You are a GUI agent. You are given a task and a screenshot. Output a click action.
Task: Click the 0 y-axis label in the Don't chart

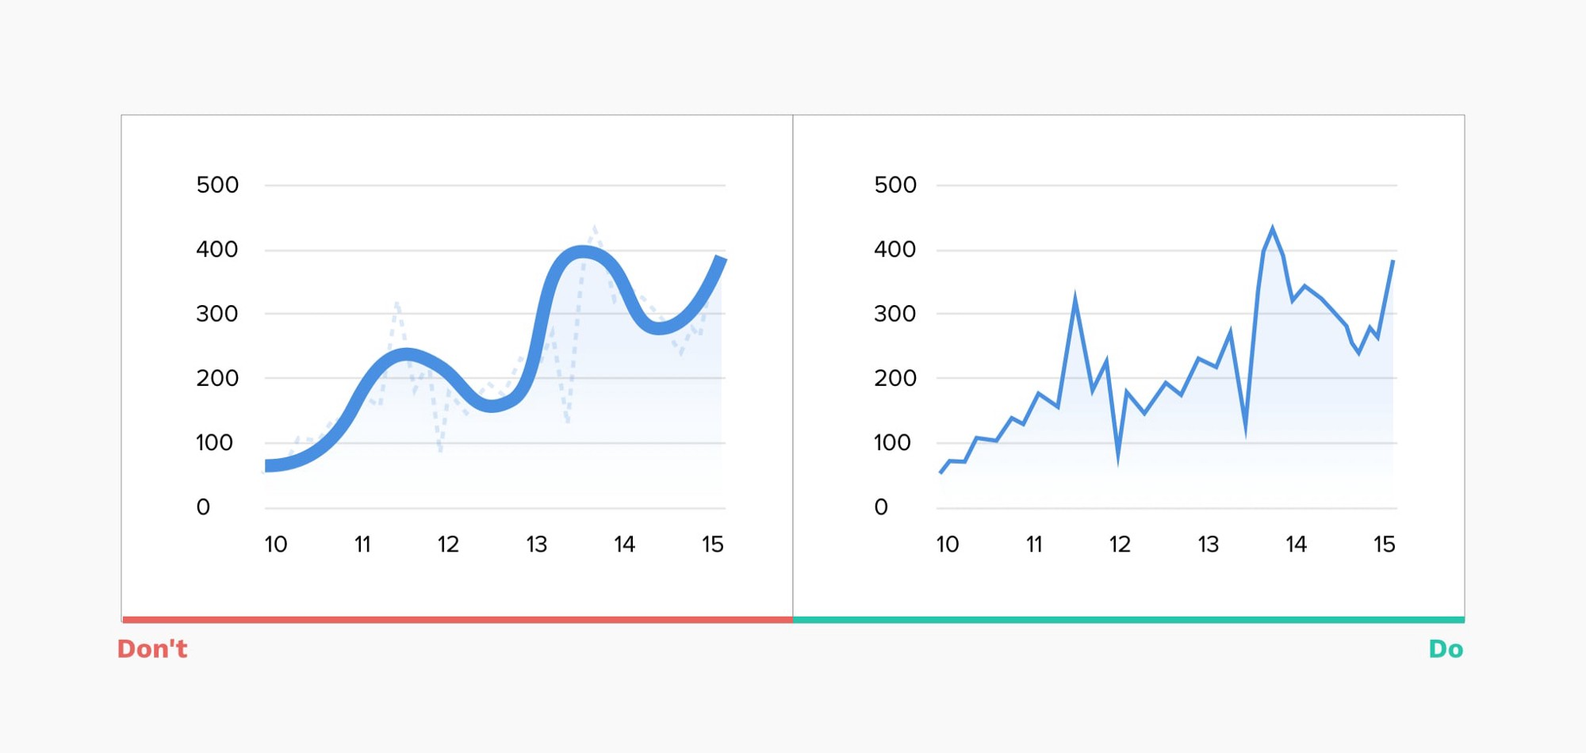point(203,507)
